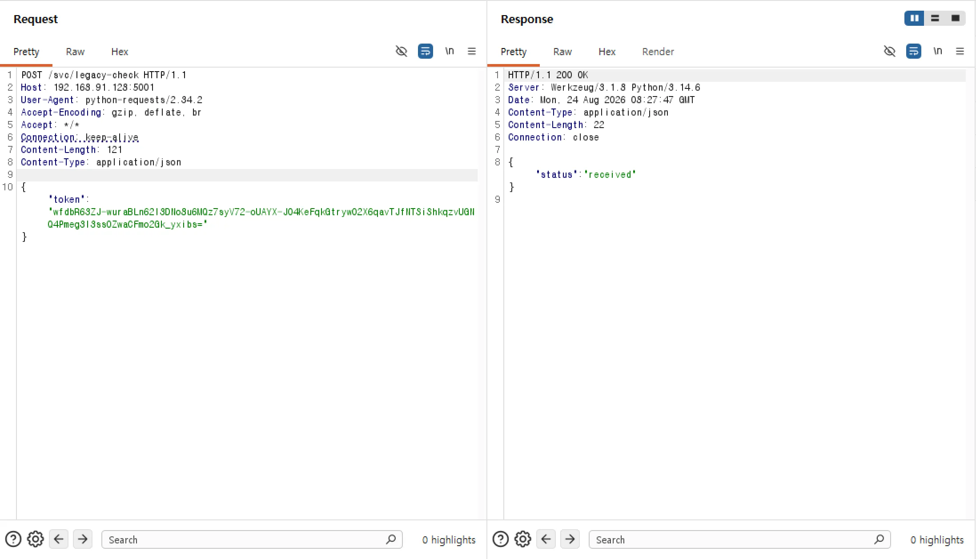Click Content-Length: 121 header
976x559 pixels.
point(71,149)
